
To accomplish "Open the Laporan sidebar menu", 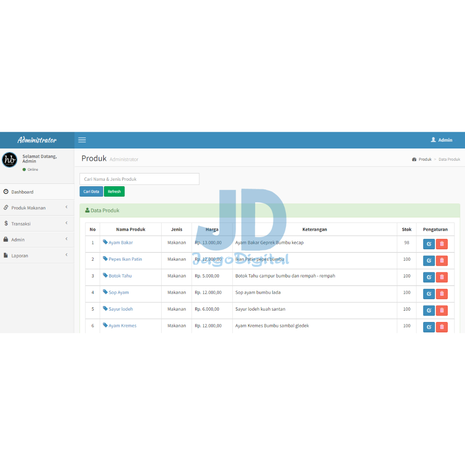I will tap(37, 256).
